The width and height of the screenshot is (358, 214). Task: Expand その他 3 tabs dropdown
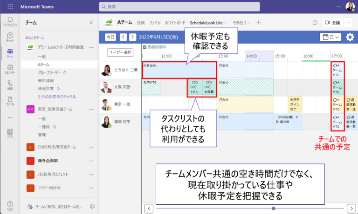[241, 23]
